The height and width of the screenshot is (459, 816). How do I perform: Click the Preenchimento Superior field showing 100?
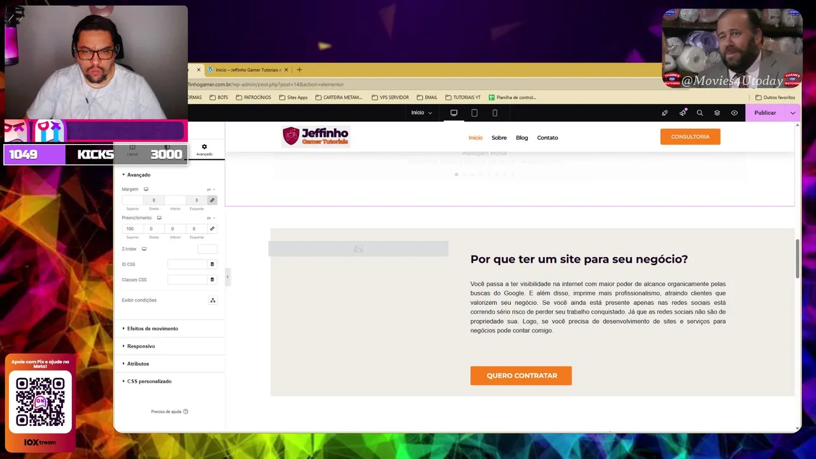[x=133, y=228]
